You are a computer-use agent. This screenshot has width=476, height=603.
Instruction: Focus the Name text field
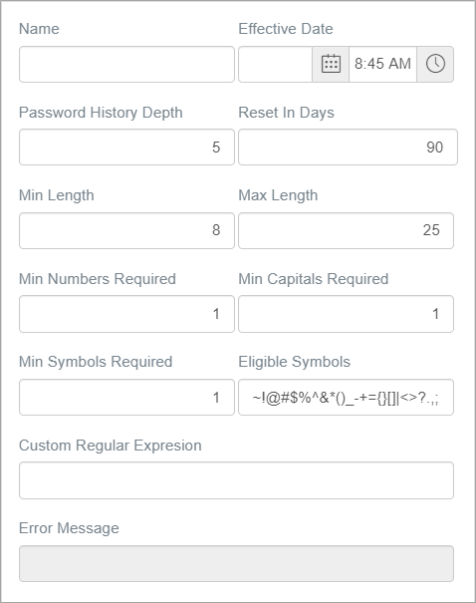pyautogui.click(x=126, y=64)
